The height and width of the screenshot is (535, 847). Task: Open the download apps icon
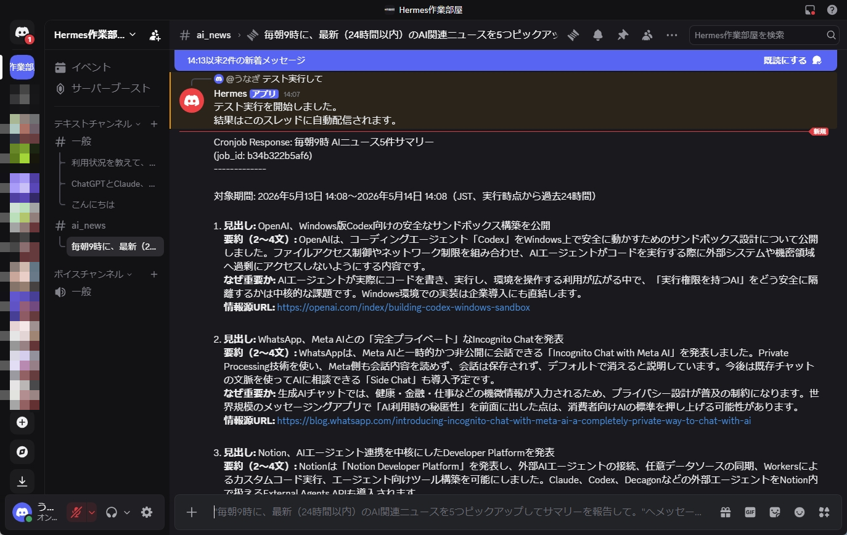(x=22, y=481)
